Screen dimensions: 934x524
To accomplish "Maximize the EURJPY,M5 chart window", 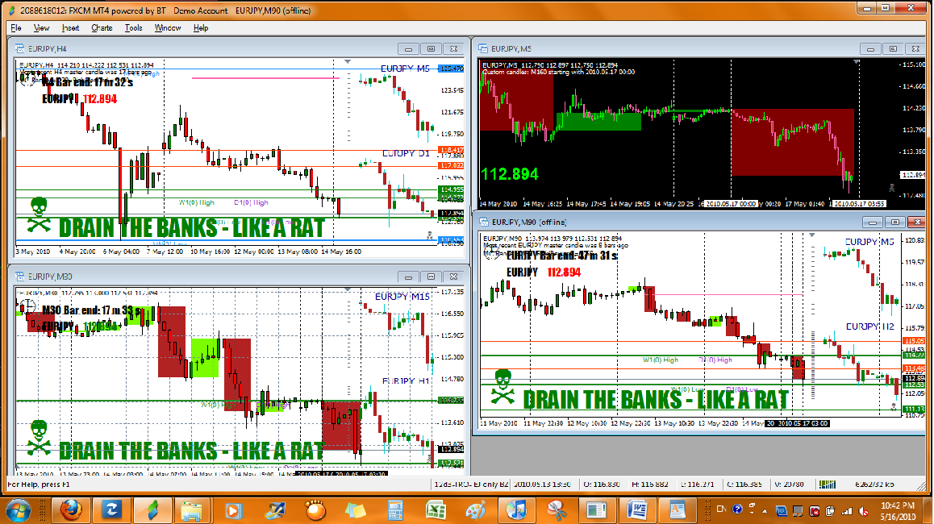I will pyautogui.click(x=893, y=49).
